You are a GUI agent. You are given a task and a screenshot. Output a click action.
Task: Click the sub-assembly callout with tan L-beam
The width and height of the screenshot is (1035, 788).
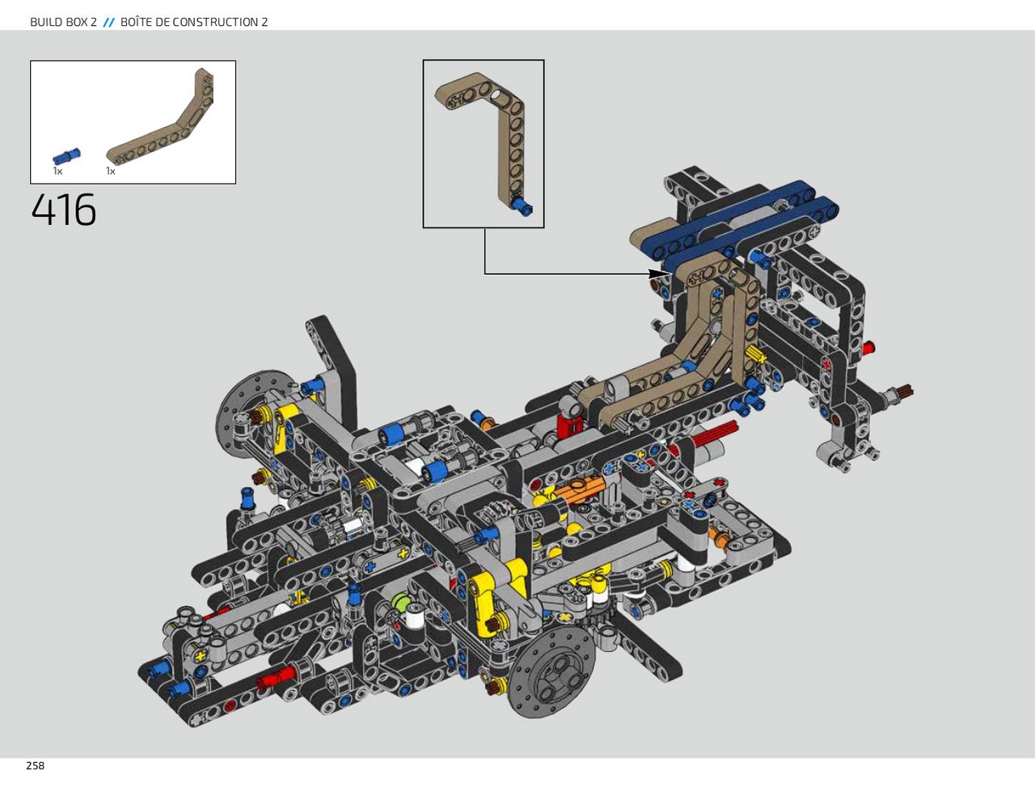pyautogui.click(x=484, y=144)
